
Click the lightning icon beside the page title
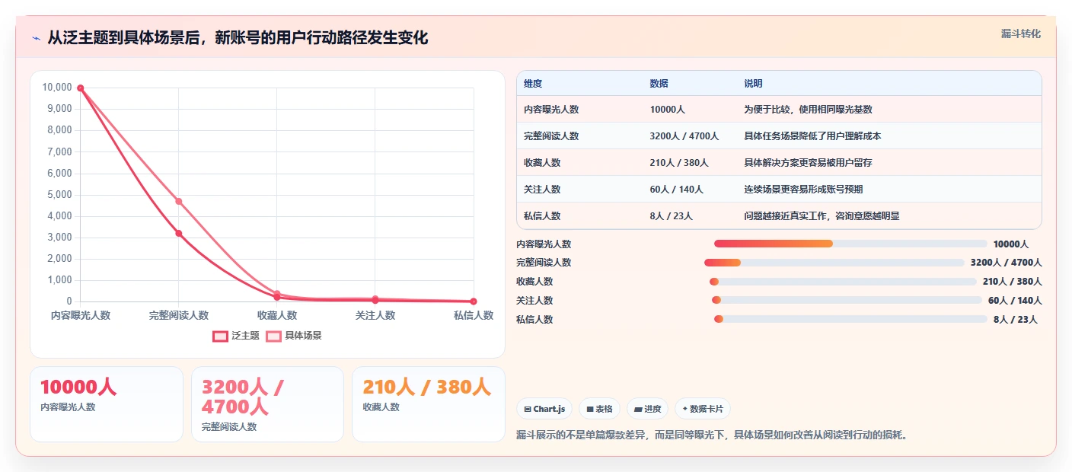coord(36,38)
